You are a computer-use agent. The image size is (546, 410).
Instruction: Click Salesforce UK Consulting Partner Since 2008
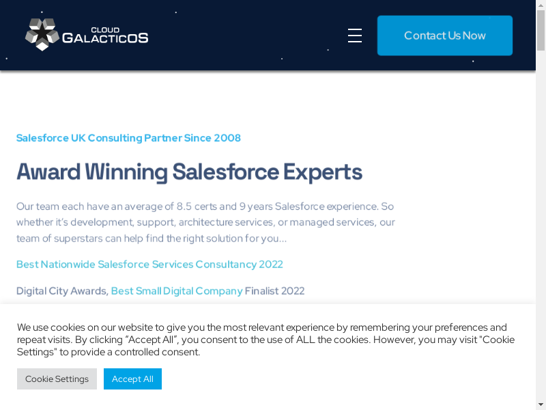pyautogui.click(x=128, y=138)
